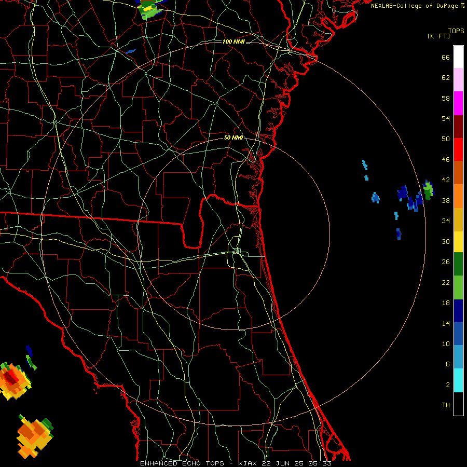Image resolution: width=467 pixels, height=467 pixels.
Task: Click the "22 JUN 25" date stamp
Action: pyautogui.click(x=283, y=463)
